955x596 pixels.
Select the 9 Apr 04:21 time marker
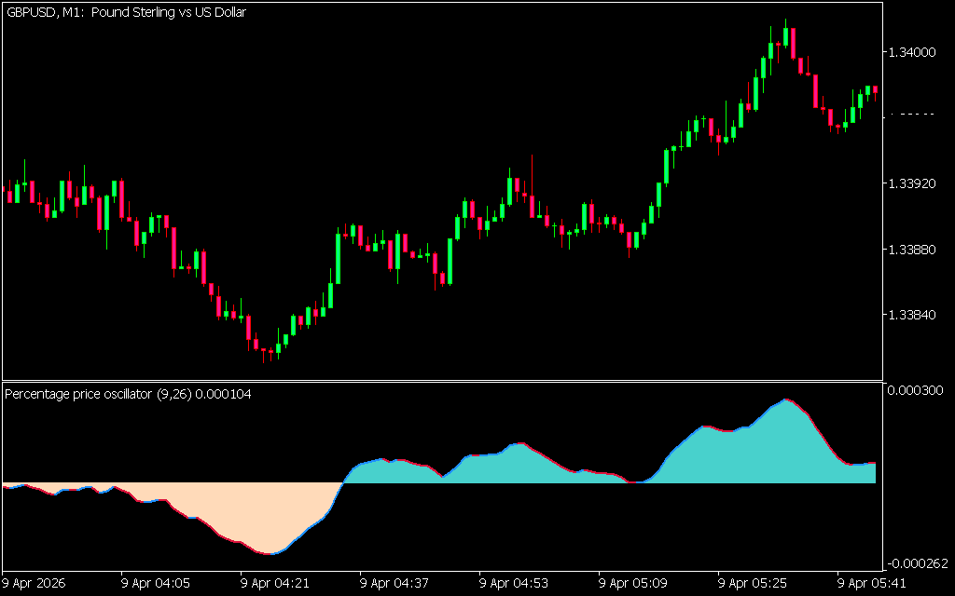coord(276,584)
